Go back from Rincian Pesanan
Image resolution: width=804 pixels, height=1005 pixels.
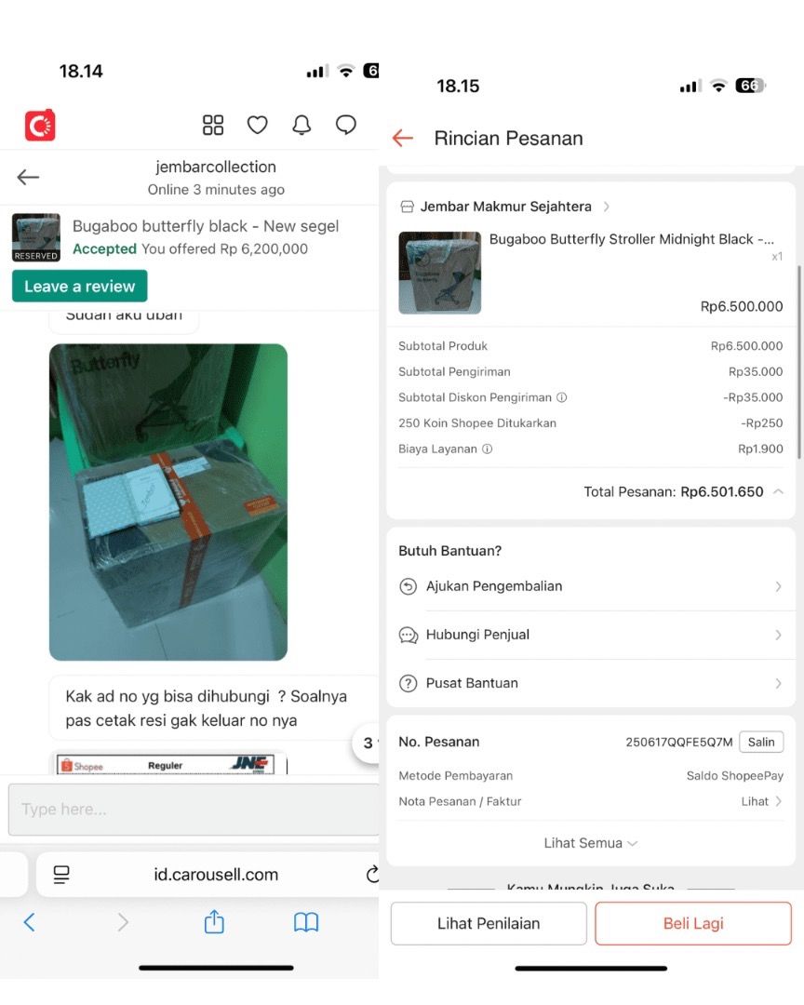[403, 138]
